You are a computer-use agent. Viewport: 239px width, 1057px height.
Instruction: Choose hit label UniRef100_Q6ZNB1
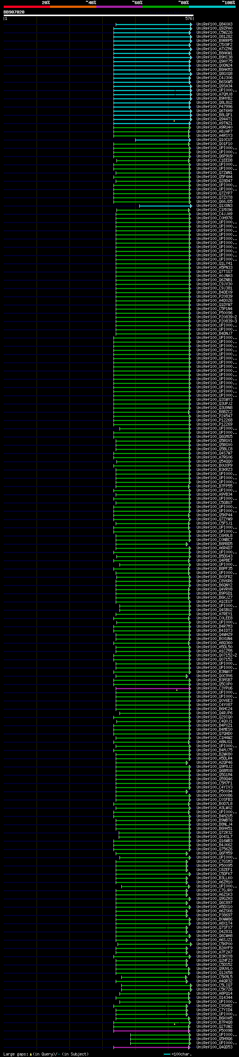click(214, 280)
